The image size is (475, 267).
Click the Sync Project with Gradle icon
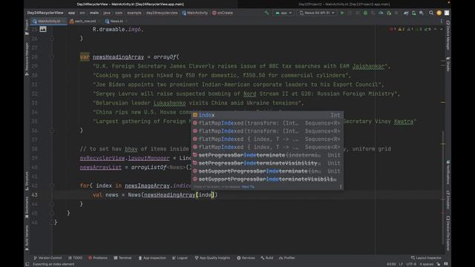[x=406, y=13]
